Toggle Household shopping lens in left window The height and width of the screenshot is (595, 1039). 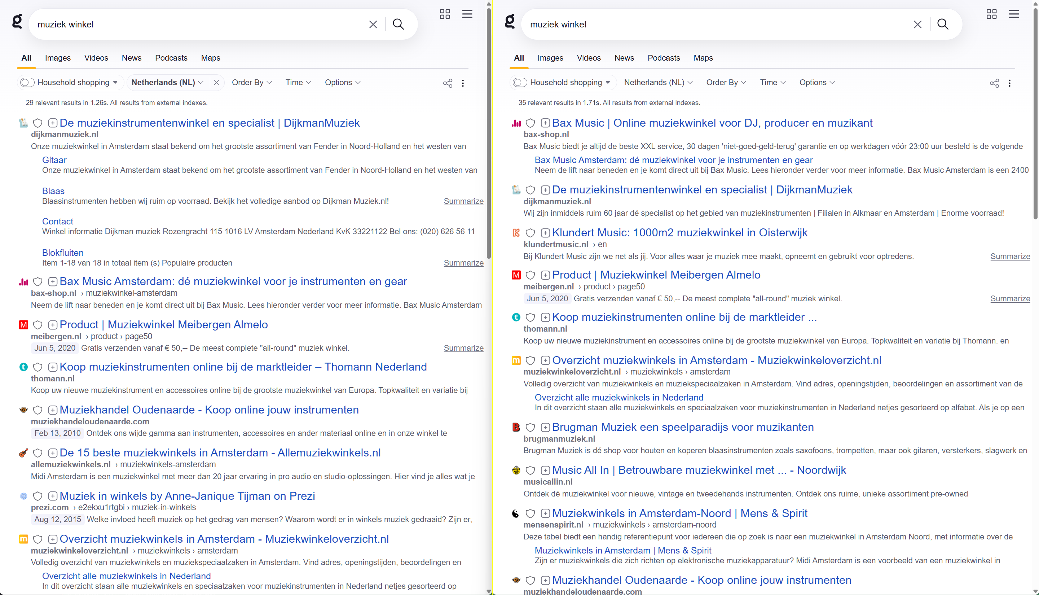click(x=27, y=83)
